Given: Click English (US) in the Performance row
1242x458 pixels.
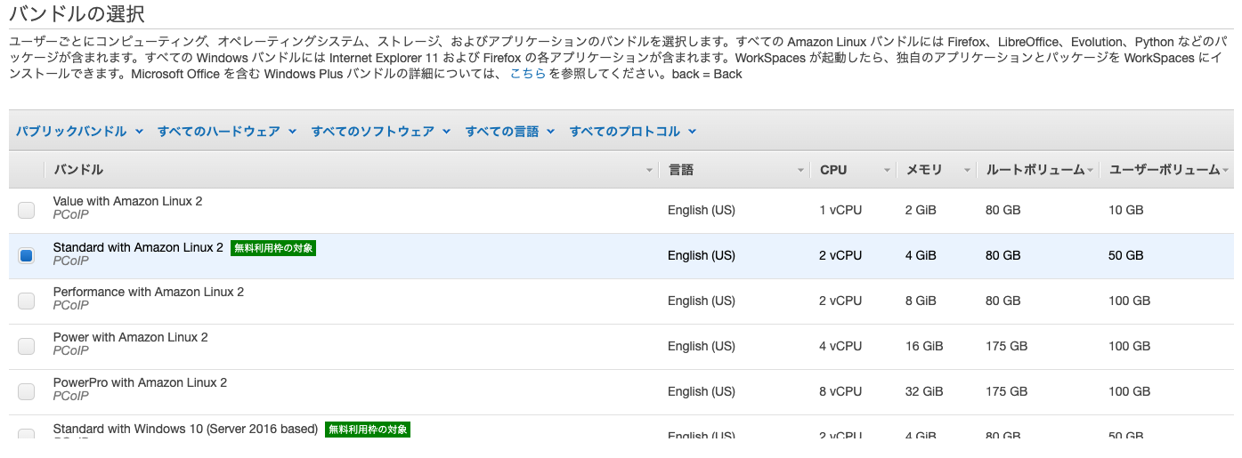Looking at the screenshot, I should [702, 301].
